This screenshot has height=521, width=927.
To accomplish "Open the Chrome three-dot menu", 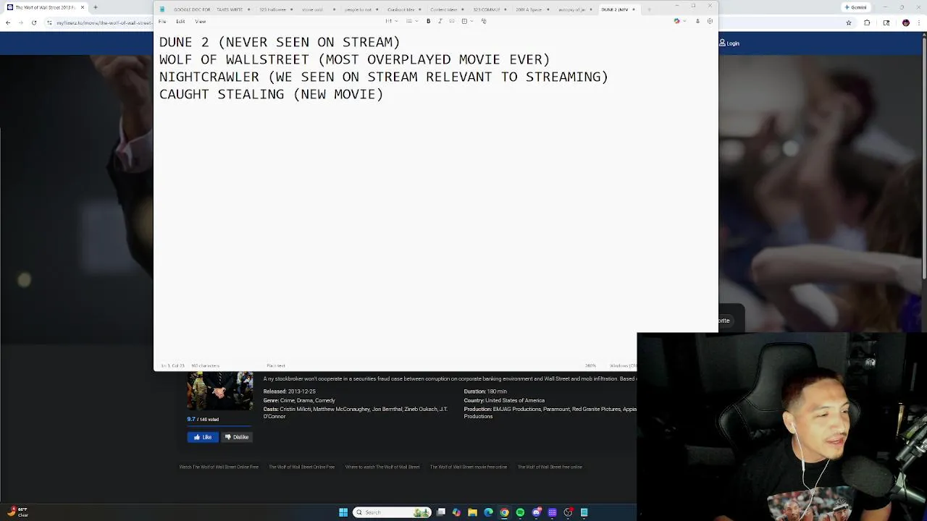I will coord(920,22).
